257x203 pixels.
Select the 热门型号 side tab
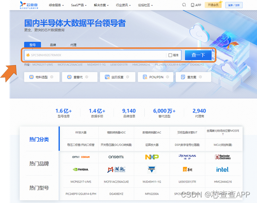click(39, 188)
